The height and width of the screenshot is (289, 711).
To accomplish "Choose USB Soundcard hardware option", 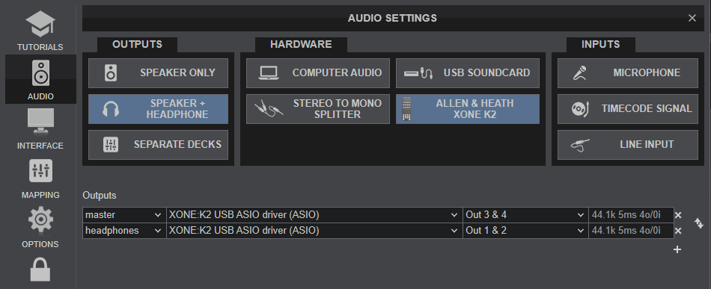I will point(468,73).
